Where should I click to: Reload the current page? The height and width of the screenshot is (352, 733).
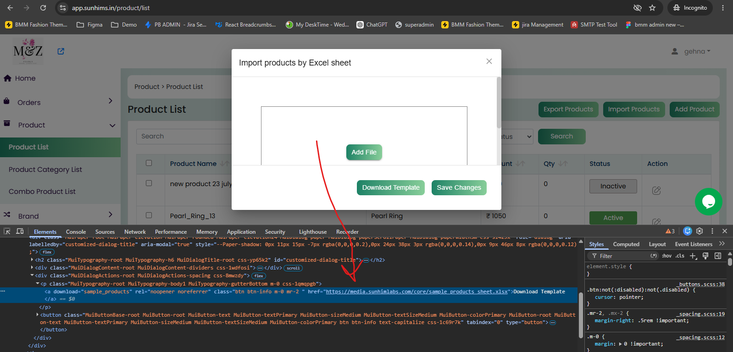tap(43, 8)
